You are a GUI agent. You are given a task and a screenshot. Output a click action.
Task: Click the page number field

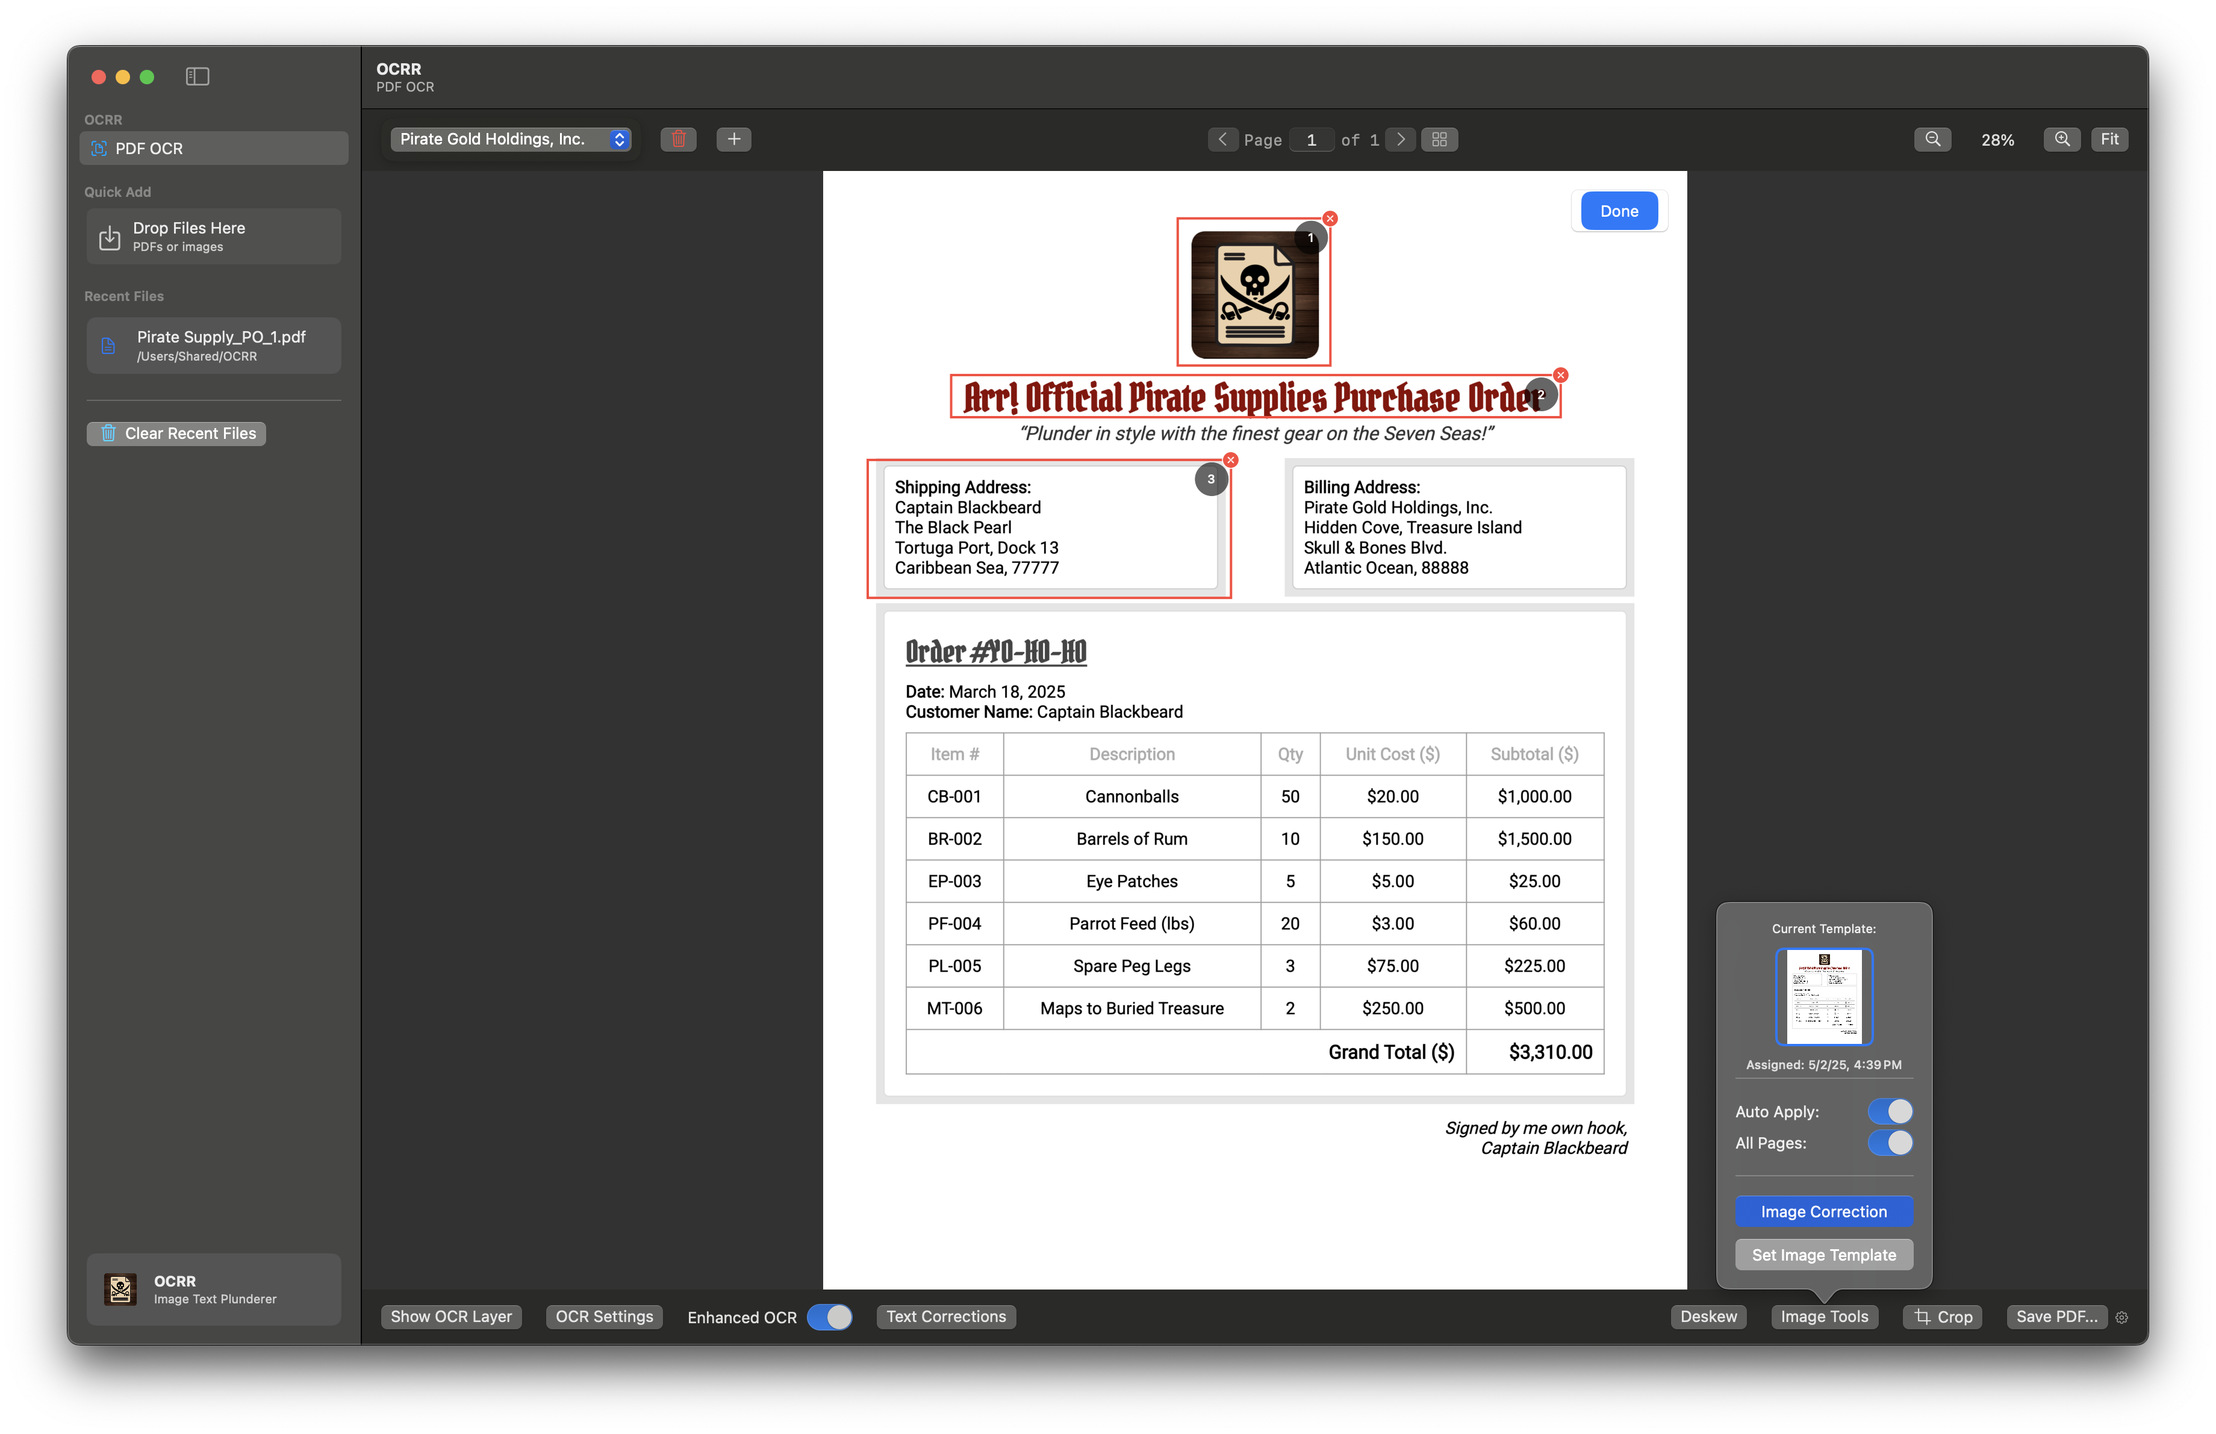1312,140
